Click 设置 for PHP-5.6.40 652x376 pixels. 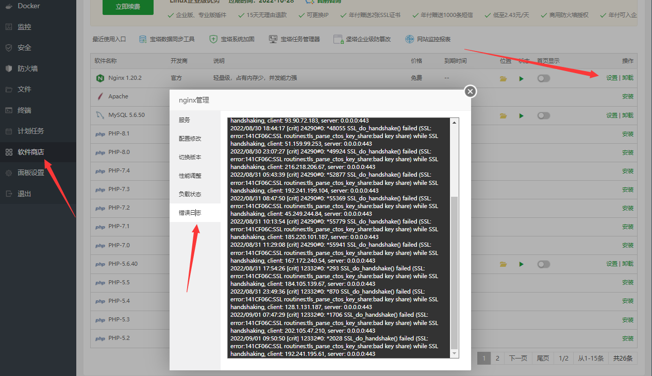[x=612, y=263]
